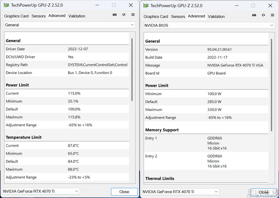
Task: Select Advanced tab in right window
Action: (x=196, y=16)
